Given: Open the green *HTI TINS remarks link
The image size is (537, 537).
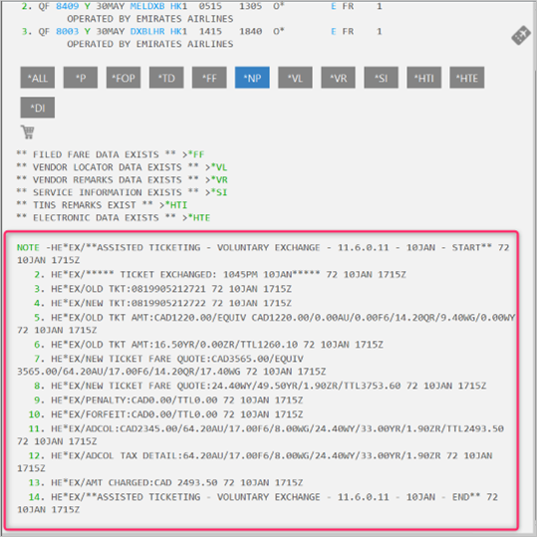Looking at the screenshot, I should click(x=176, y=205).
